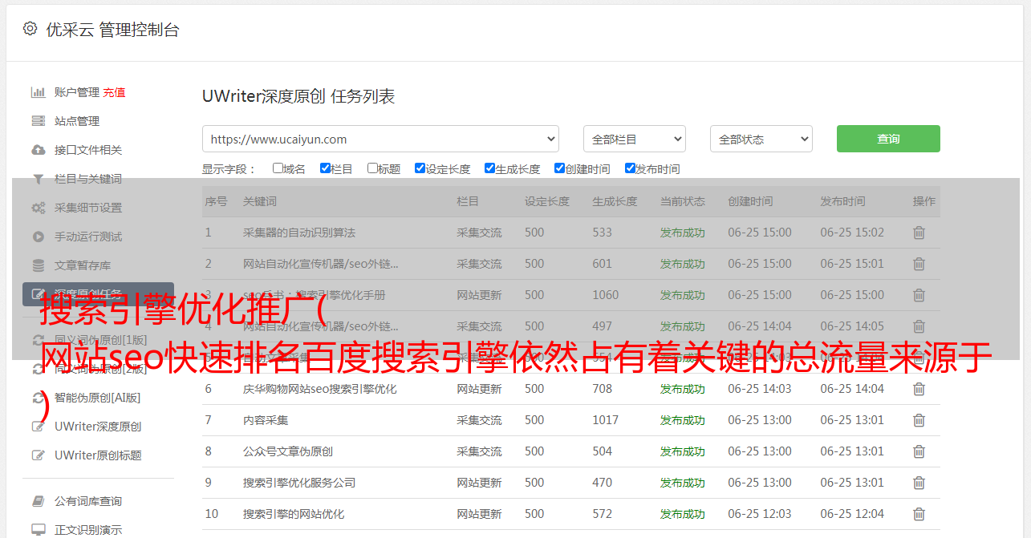Open the site URL dropdown
Image resolution: width=1031 pixels, height=538 pixels.
[380, 139]
